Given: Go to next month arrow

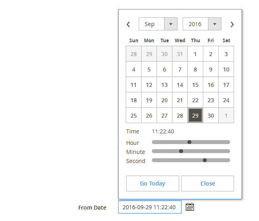Looking at the screenshot, I should click(x=232, y=24).
